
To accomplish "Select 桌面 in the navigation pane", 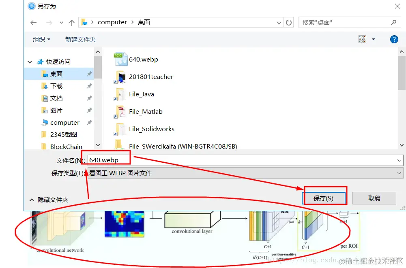I will pyautogui.click(x=56, y=74).
